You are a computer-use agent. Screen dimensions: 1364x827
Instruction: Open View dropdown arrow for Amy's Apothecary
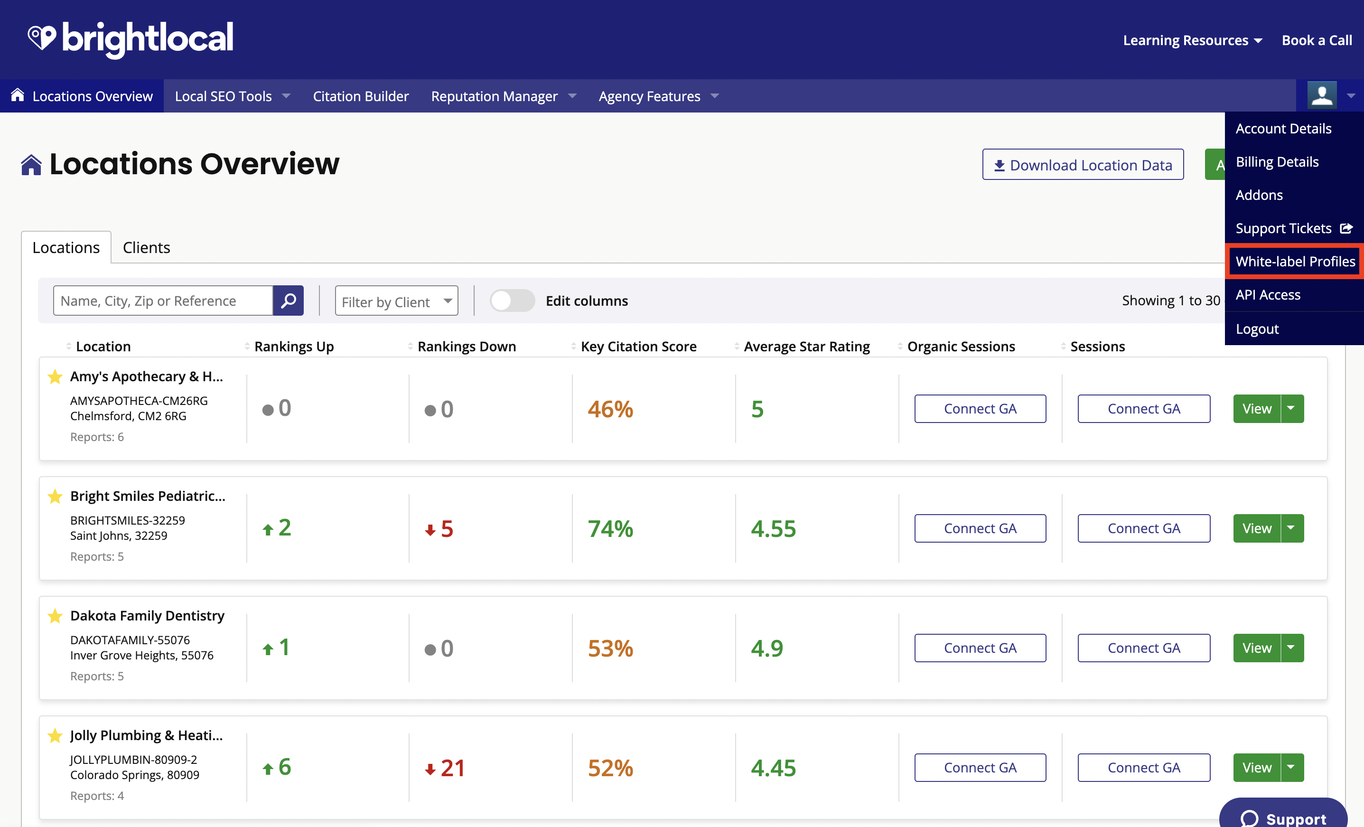click(x=1292, y=409)
